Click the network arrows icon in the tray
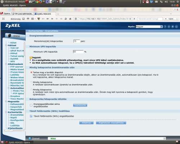The width and height of the screenshot is (180, 144). pos(161,2)
